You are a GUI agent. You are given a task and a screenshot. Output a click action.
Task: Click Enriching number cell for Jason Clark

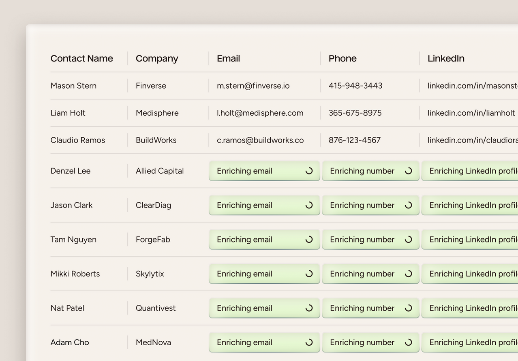coord(370,205)
